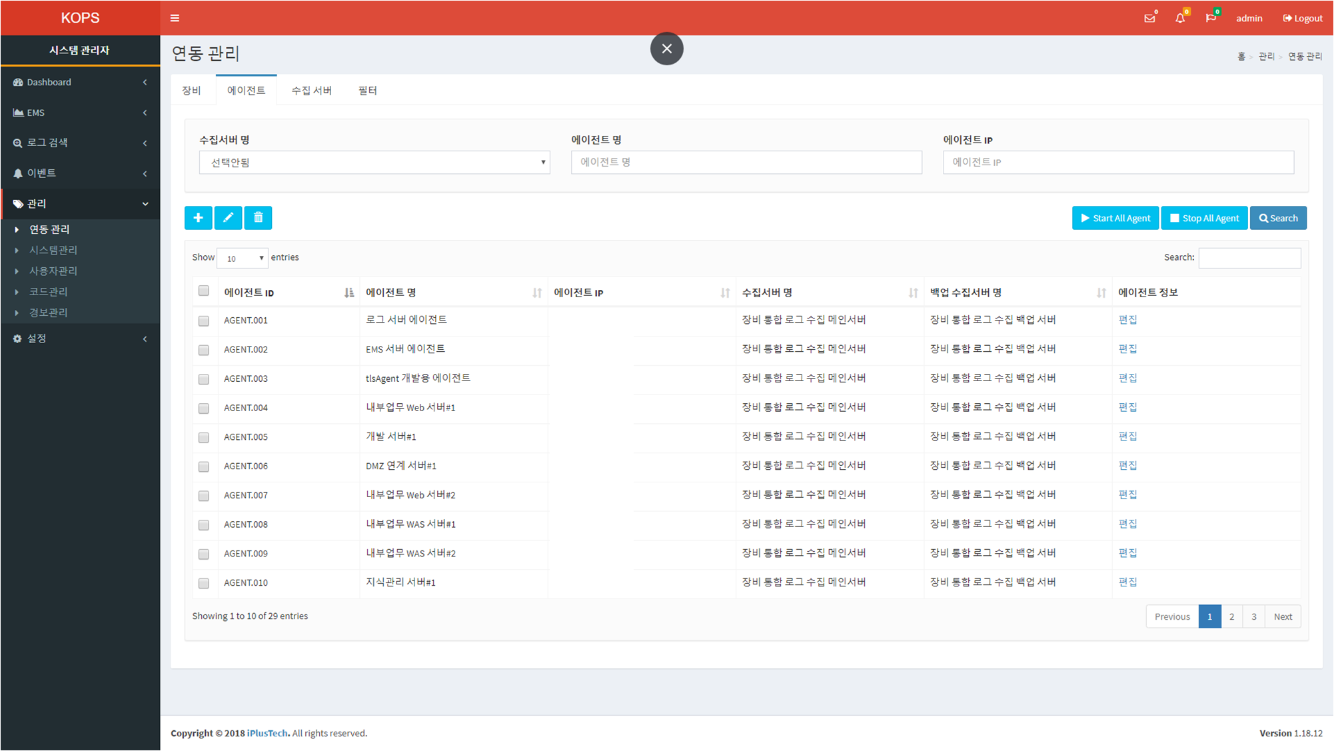Go to page 2 of results
Viewport: 1334px width, 751px height.
pyautogui.click(x=1231, y=616)
